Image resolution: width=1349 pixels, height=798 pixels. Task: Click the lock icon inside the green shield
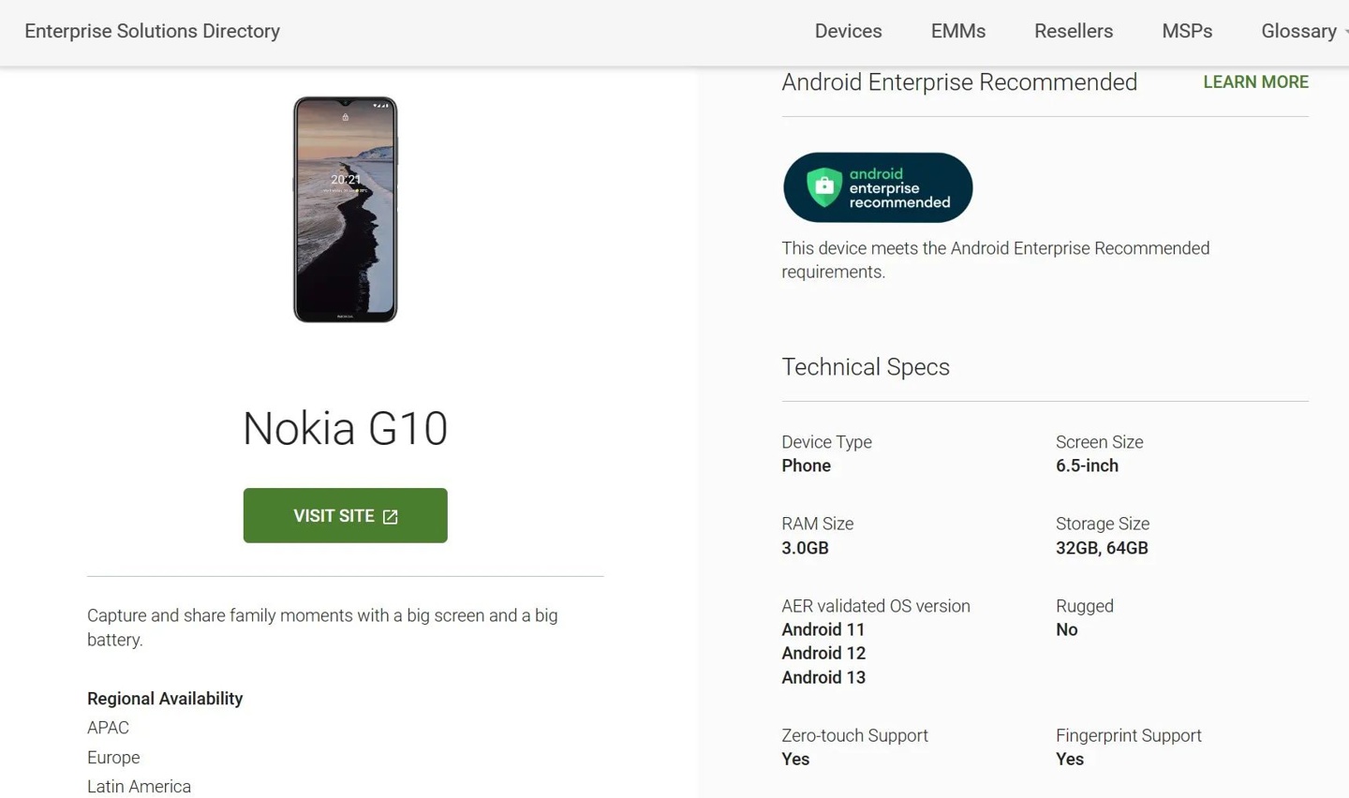[826, 185]
